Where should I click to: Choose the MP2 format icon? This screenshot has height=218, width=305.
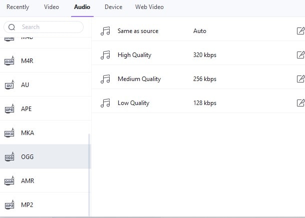click(x=10, y=205)
